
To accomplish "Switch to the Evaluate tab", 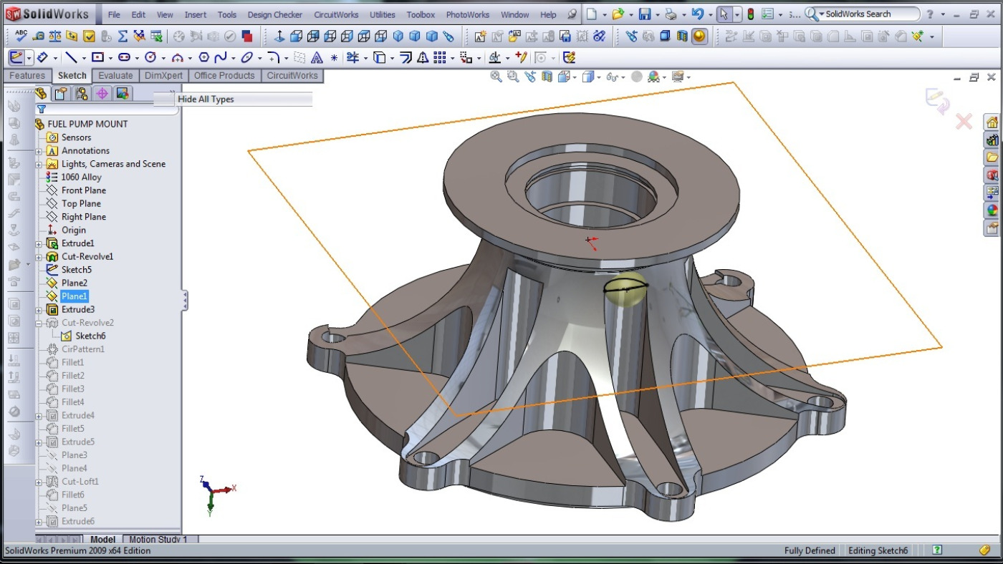I will click(115, 76).
